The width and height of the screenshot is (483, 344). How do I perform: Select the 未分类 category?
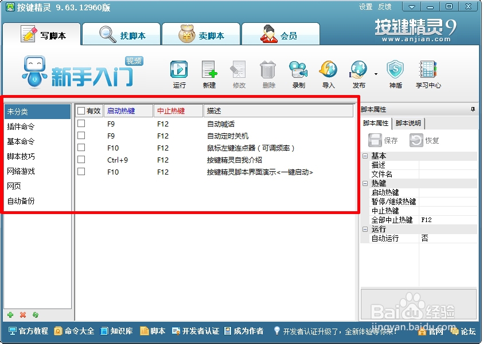38,112
